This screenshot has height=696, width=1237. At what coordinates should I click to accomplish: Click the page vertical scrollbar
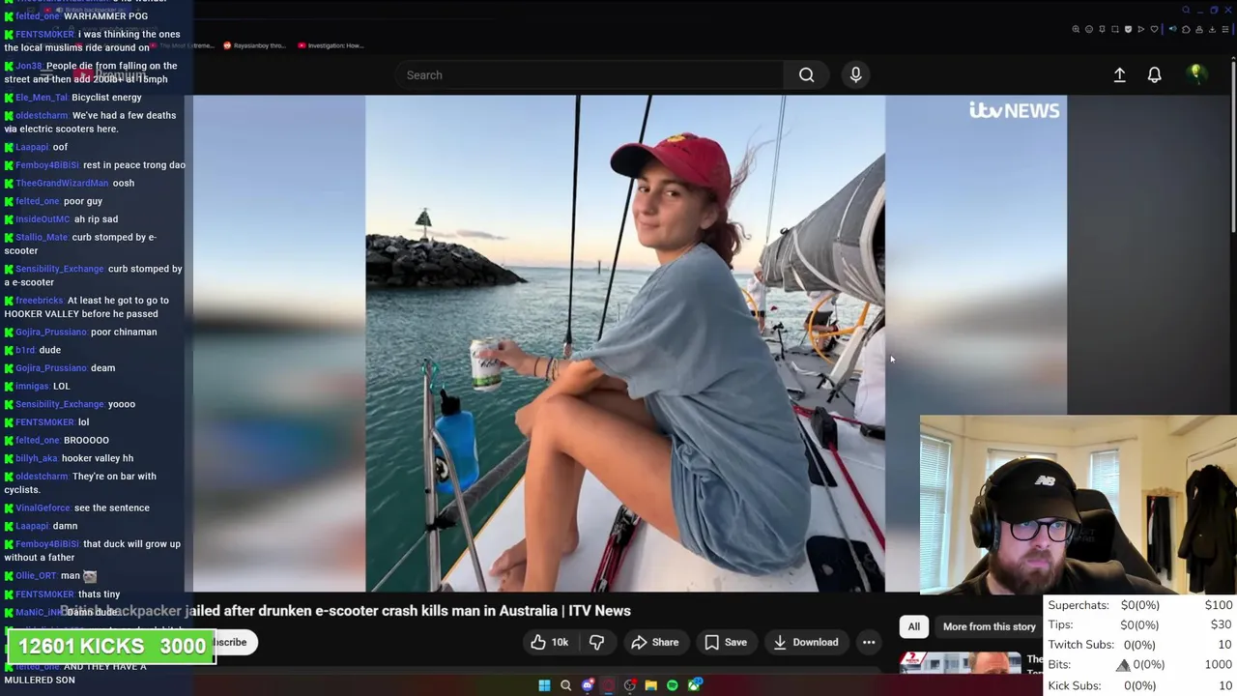(1232, 145)
